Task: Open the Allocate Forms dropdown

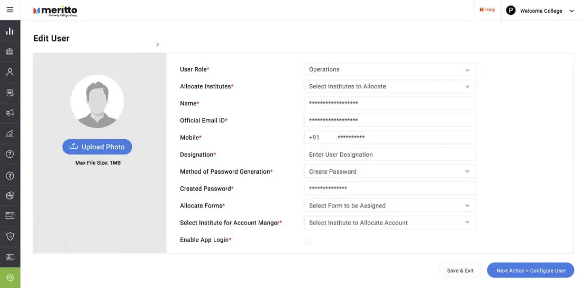Action: pos(390,206)
